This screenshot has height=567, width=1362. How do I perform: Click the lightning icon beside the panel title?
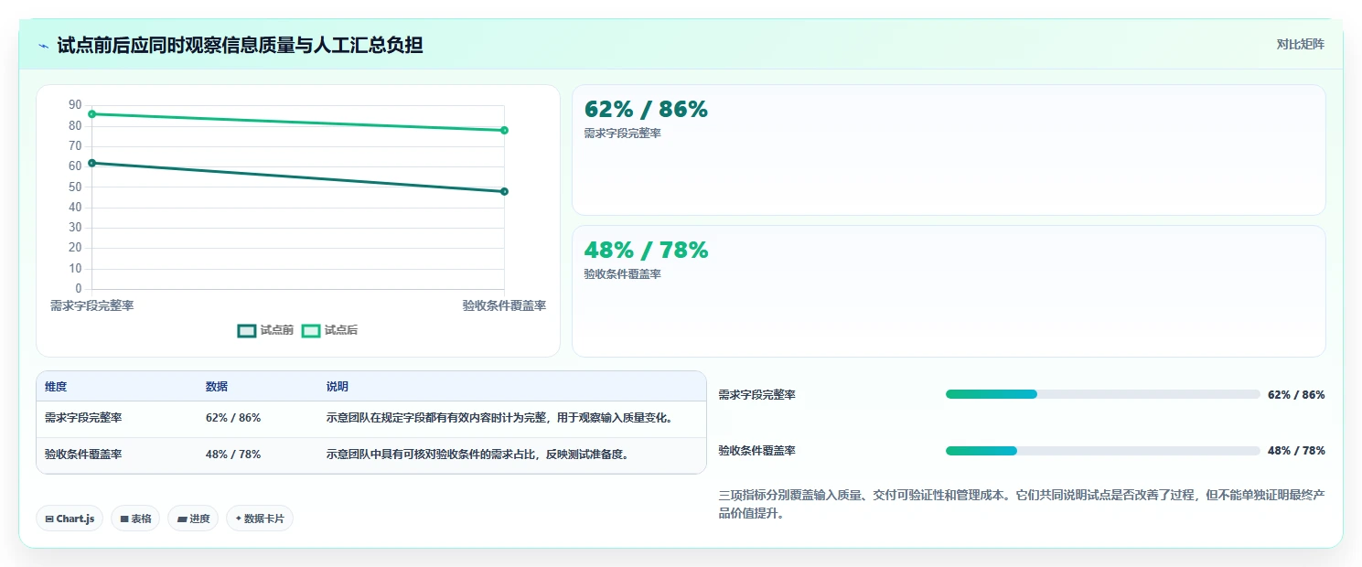coord(44,46)
